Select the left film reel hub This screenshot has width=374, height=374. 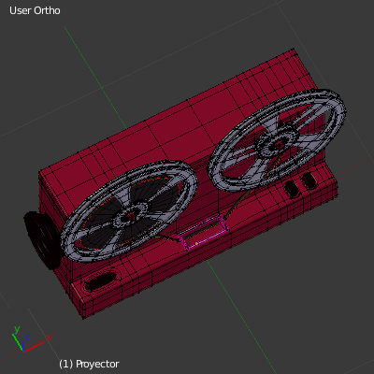point(130,215)
